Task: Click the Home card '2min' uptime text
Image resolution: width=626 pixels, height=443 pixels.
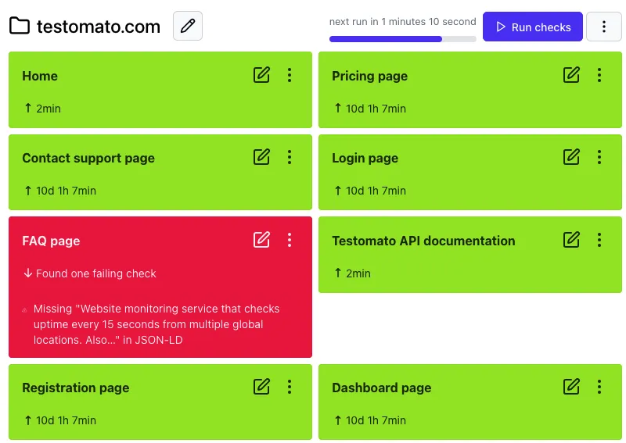Action: coord(49,109)
